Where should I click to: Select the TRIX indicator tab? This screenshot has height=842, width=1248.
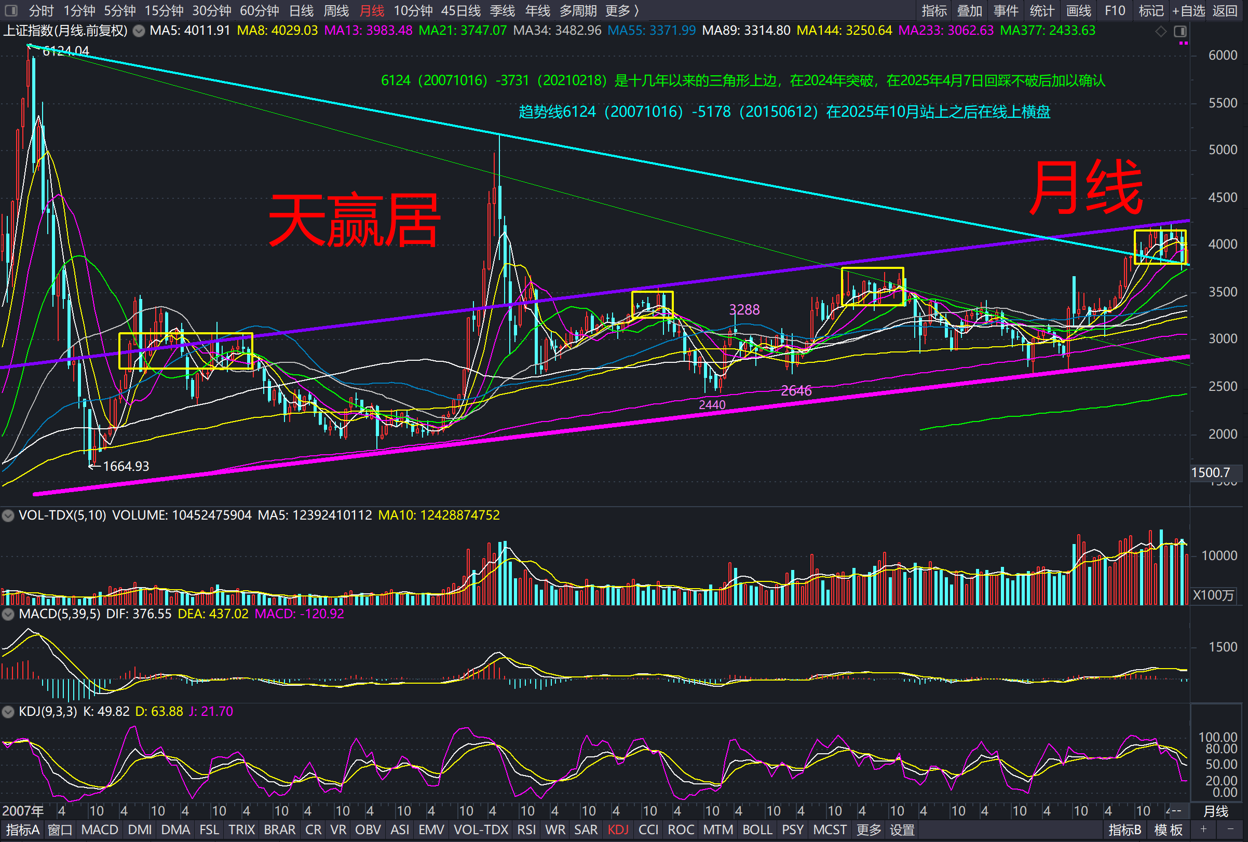point(241,830)
